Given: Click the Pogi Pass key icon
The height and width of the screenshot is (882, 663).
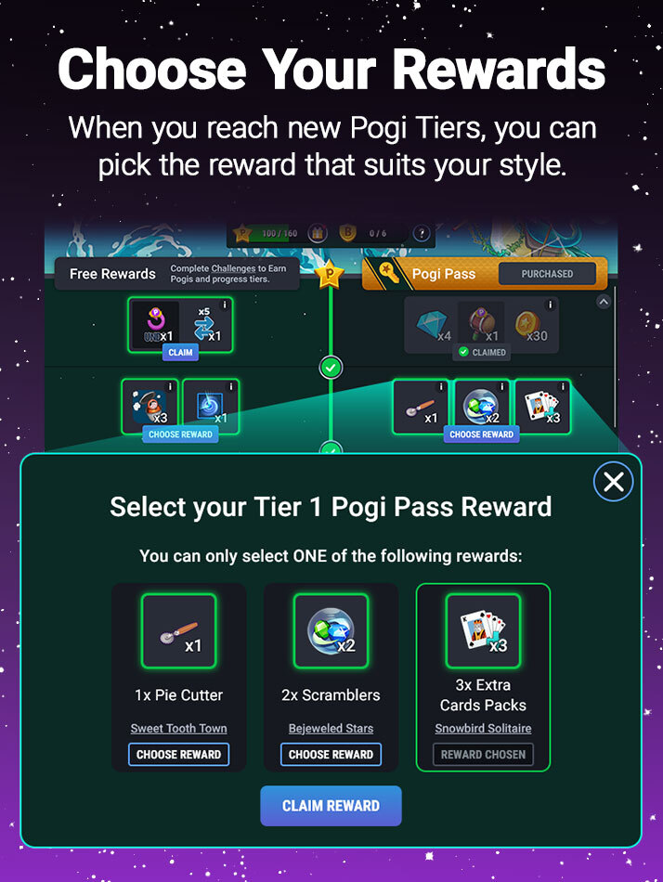Looking at the screenshot, I should click(x=386, y=274).
